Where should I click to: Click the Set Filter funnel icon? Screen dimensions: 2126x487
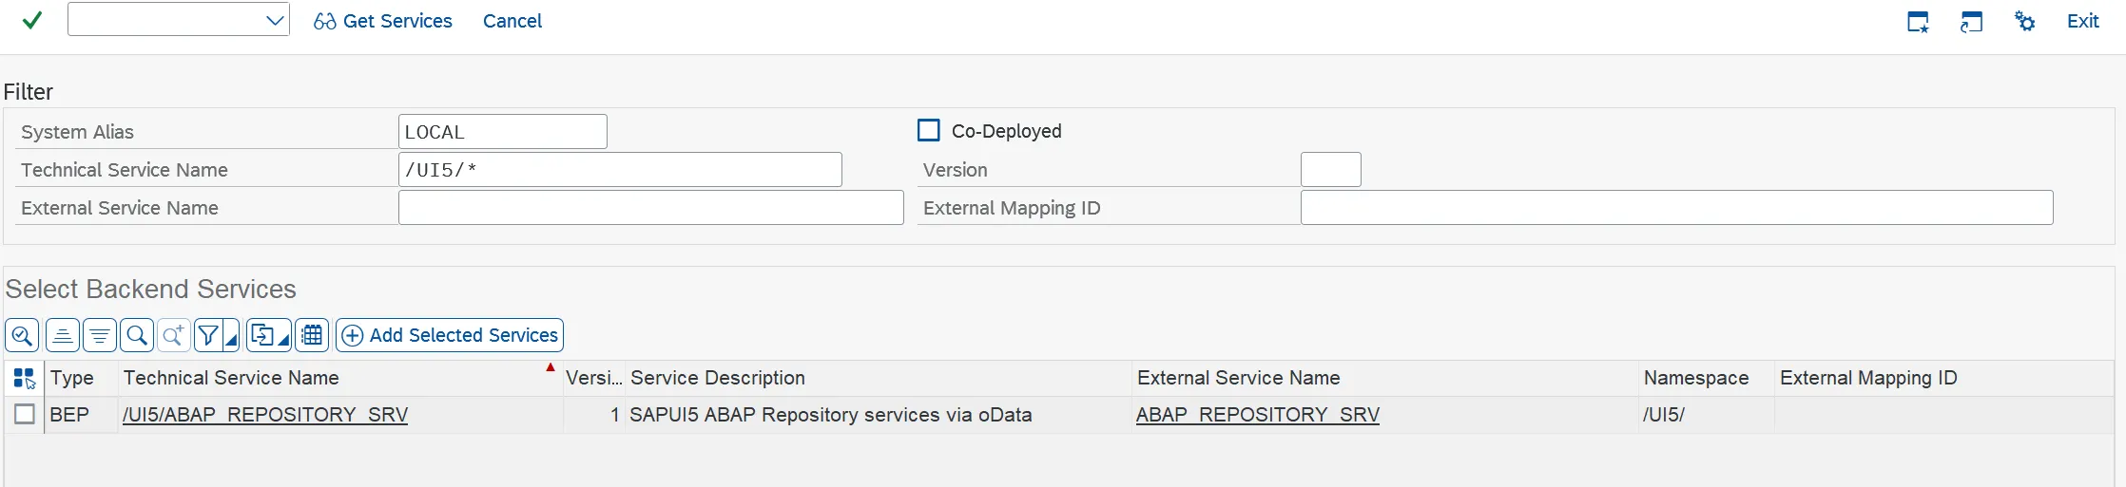point(208,335)
